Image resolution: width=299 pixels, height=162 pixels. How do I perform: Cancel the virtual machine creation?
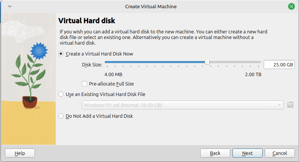point(280,153)
